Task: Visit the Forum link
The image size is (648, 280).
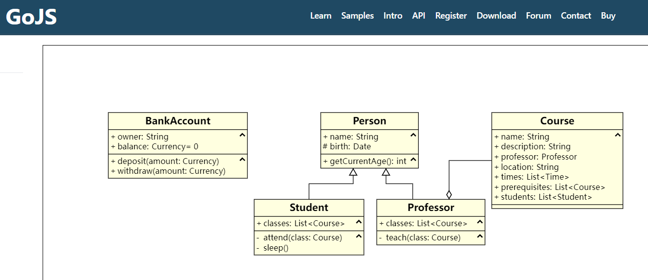Action: 539,16
